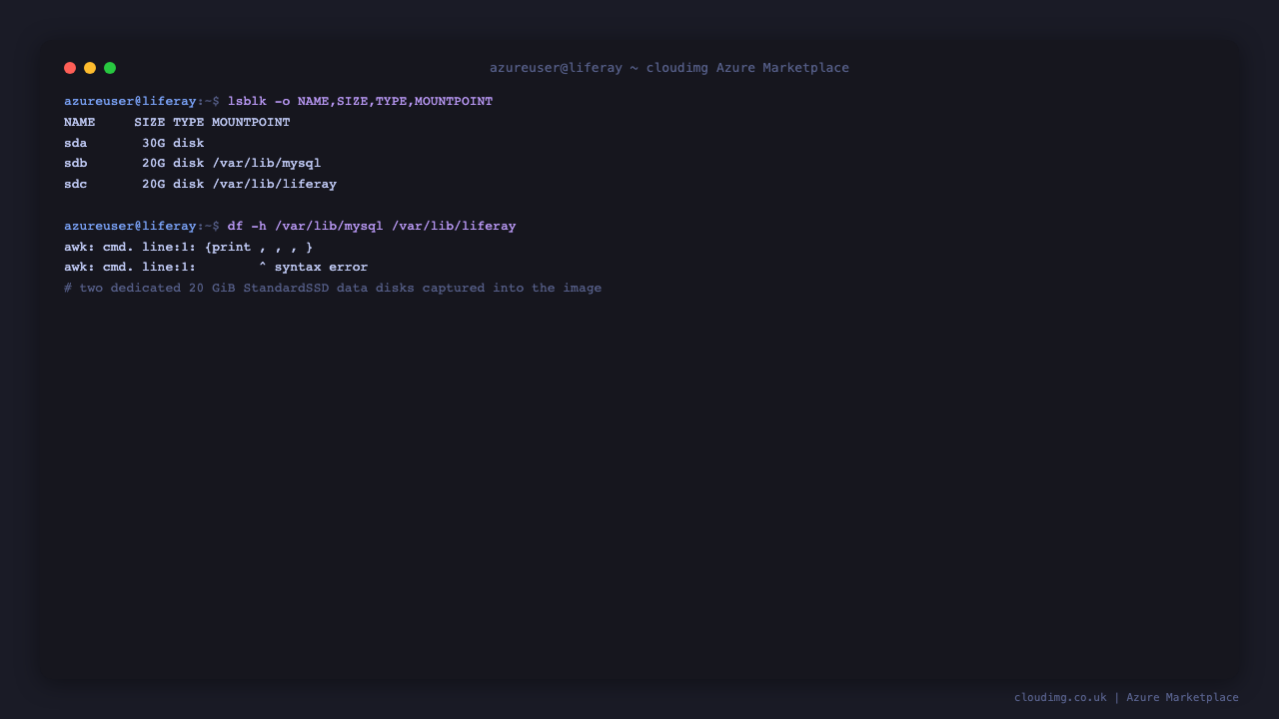This screenshot has width=1279, height=719.
Task: Click the sdb row mounted at /var/lib/mysql
Action: click(192, 164)
